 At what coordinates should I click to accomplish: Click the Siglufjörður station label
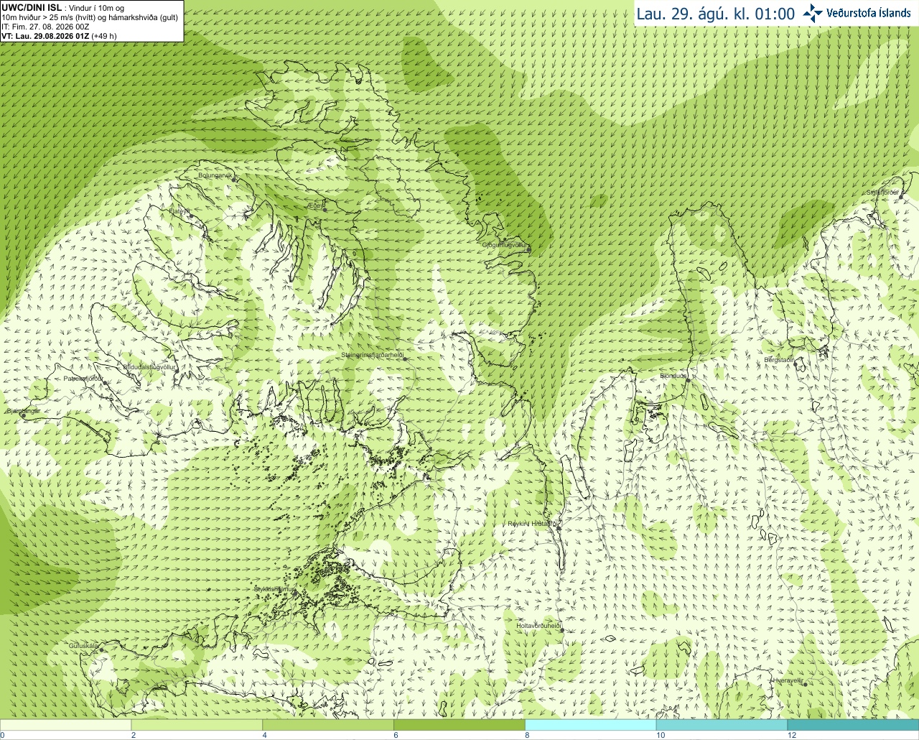(x=882, y=193)
